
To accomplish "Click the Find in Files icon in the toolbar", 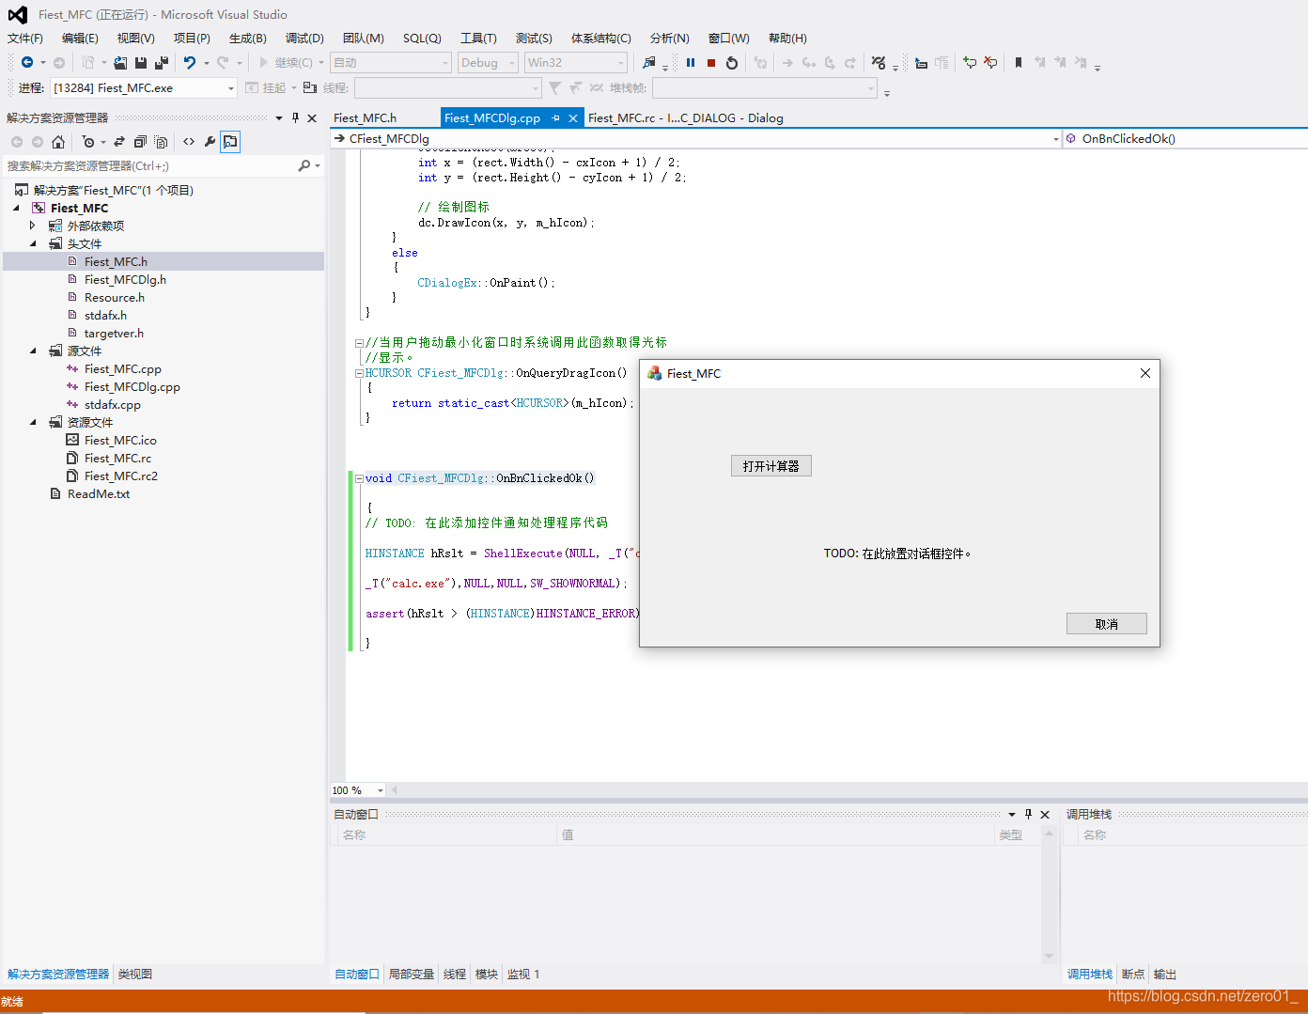I will [x=648, y=62].
